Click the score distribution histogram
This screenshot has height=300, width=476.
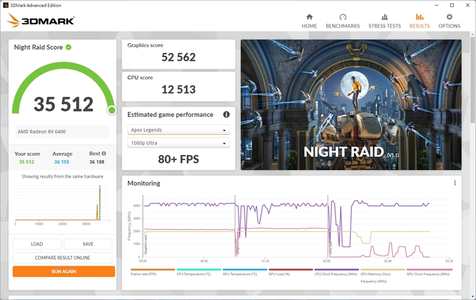coord(62,205)
